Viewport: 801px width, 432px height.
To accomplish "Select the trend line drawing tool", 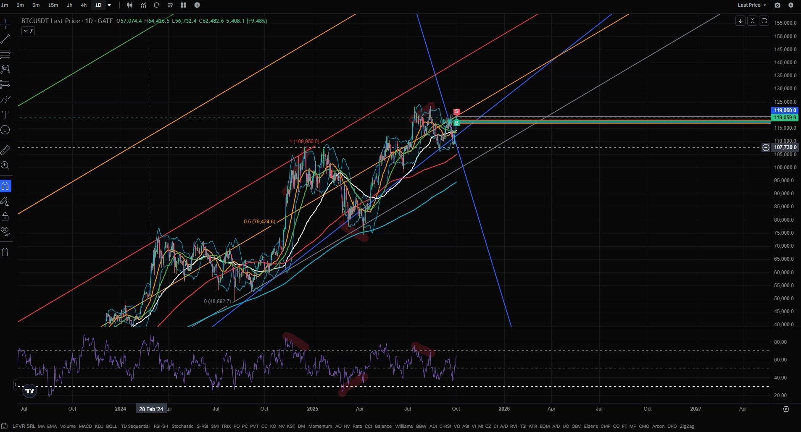I will coord(5,39).
